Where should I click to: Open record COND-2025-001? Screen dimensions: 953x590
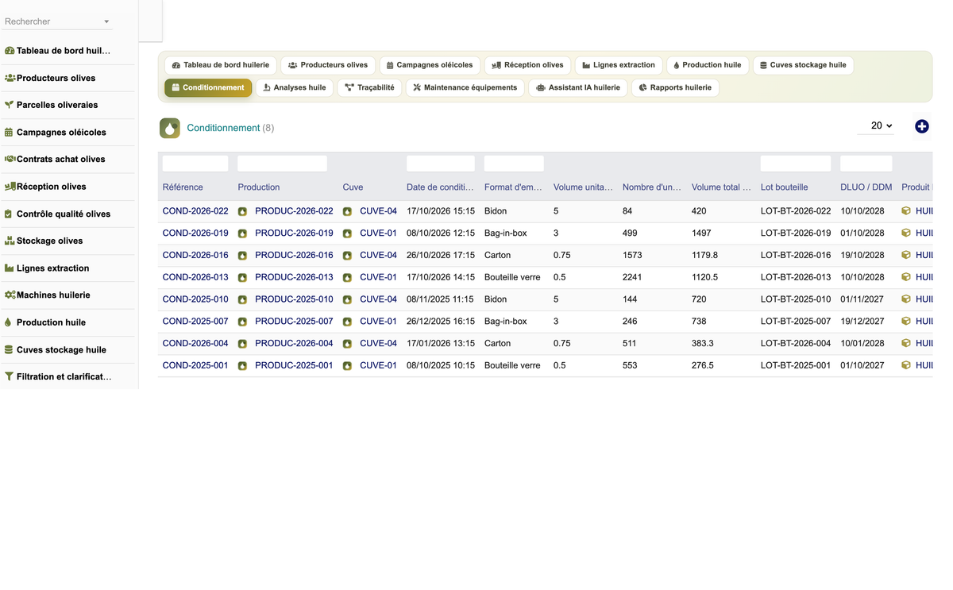(195, 365)
